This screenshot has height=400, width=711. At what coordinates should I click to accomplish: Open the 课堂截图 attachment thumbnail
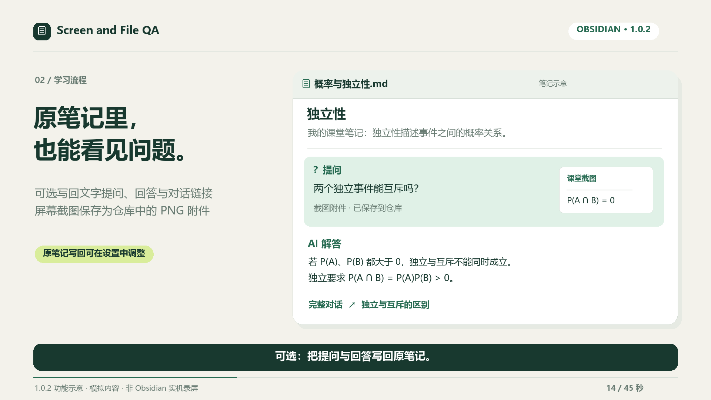(606, 190)
